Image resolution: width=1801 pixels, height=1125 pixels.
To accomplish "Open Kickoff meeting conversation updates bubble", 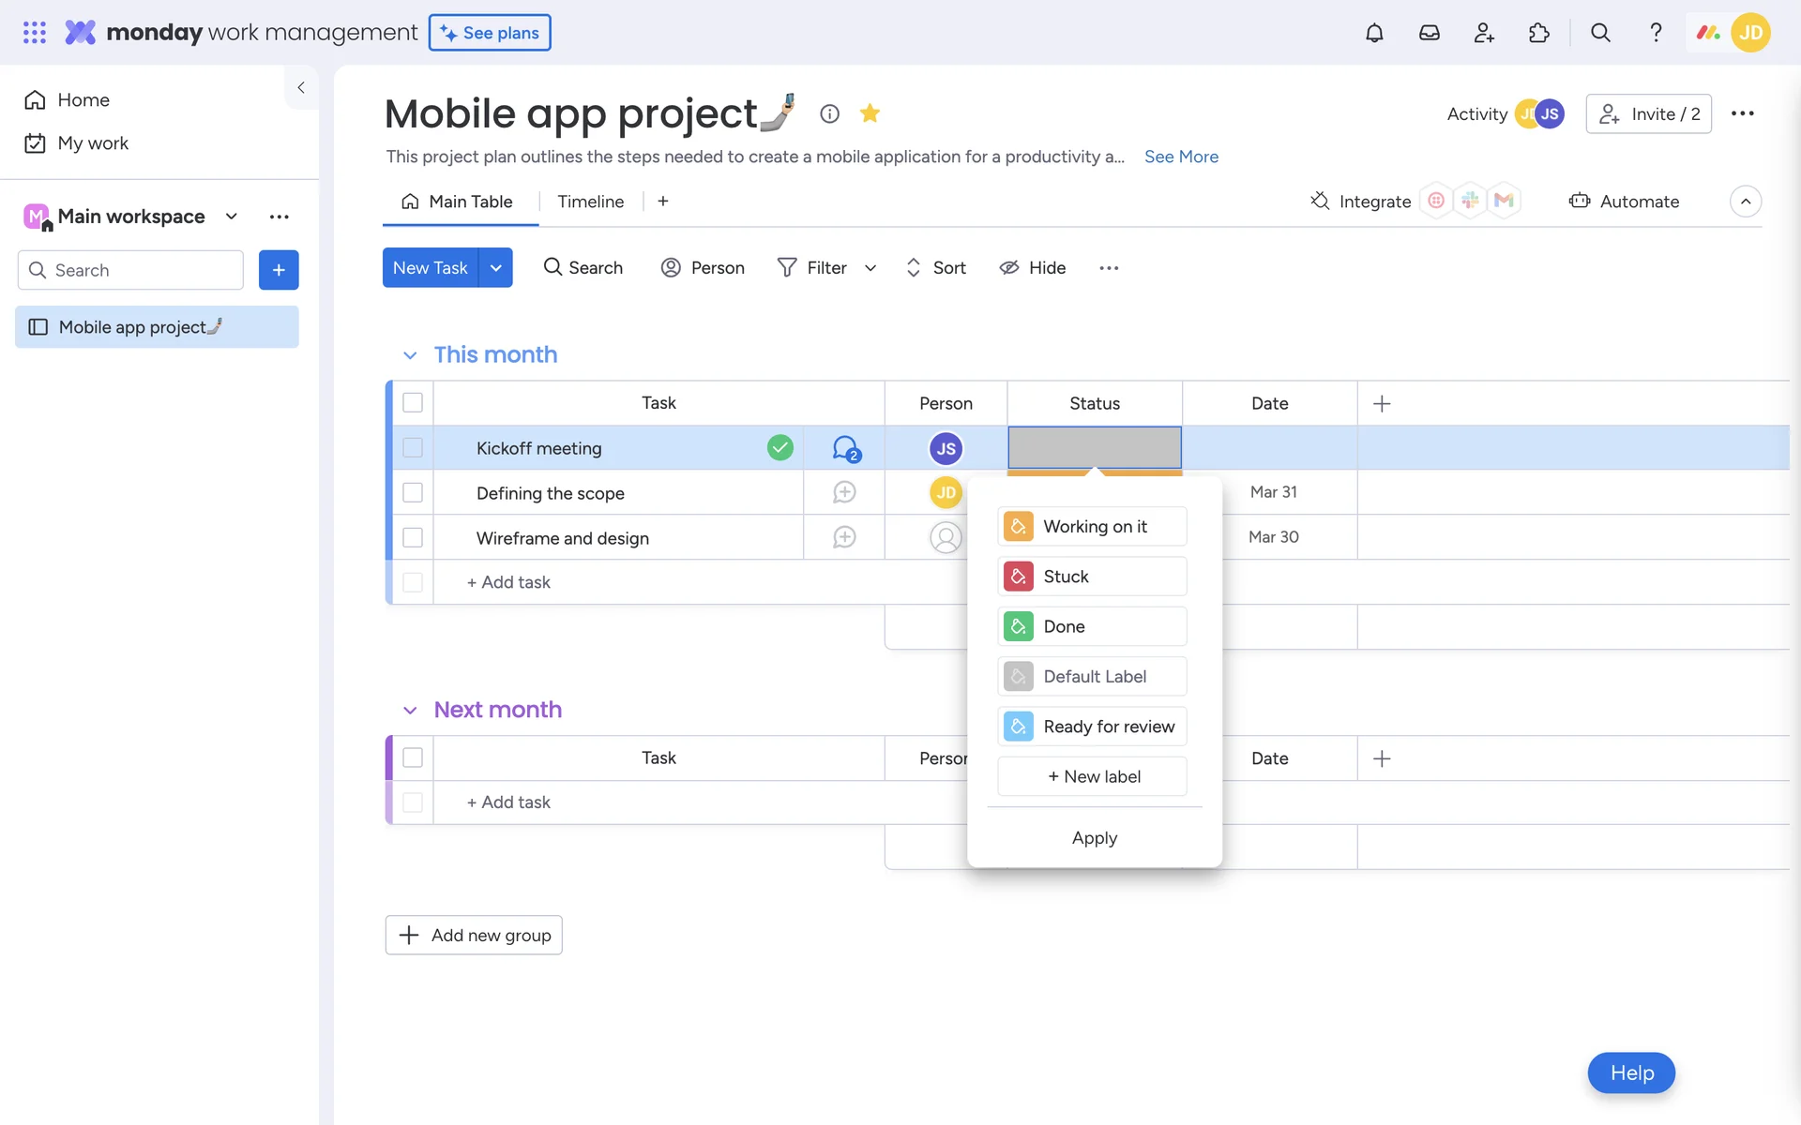I will [x=844, y=448].
